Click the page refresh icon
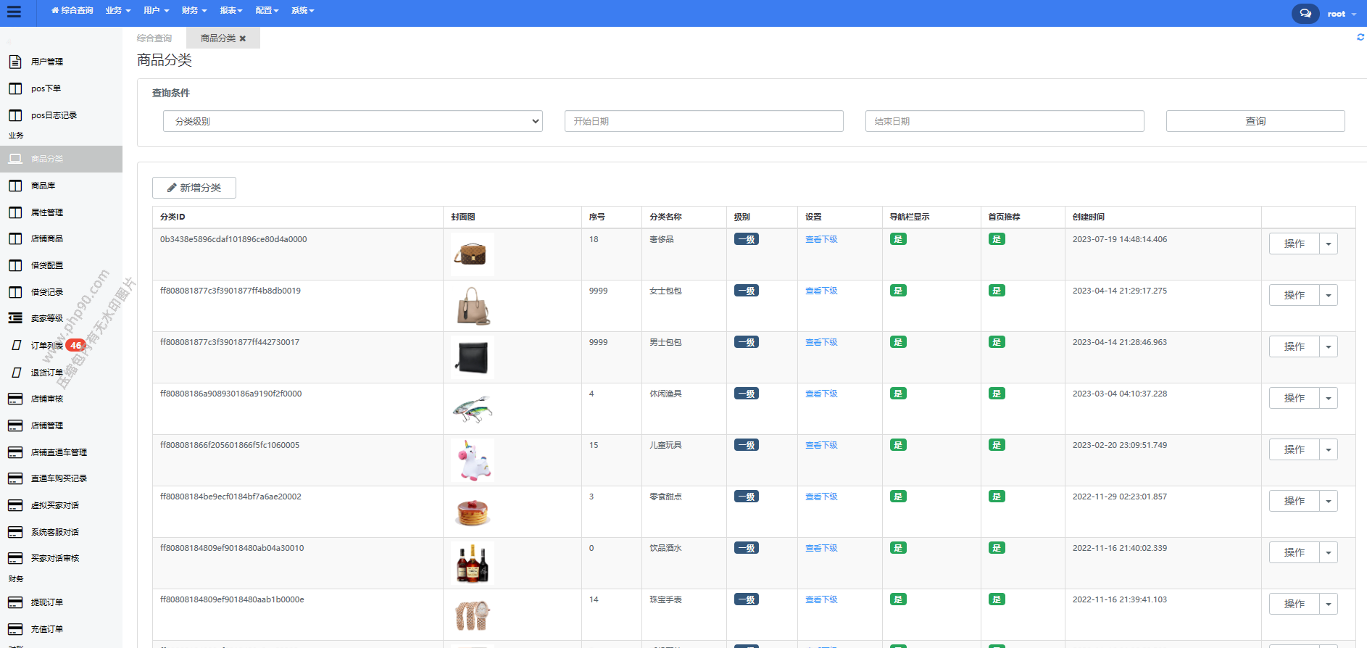1367x648 pixels. coord(1360,37)
